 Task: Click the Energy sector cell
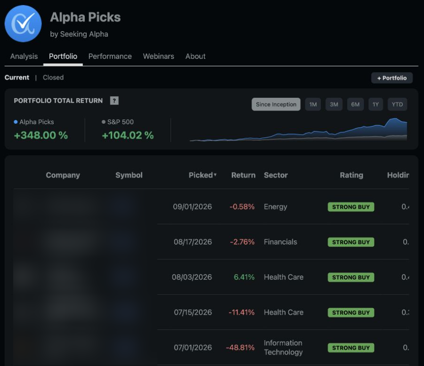click(x=276, y=207)
